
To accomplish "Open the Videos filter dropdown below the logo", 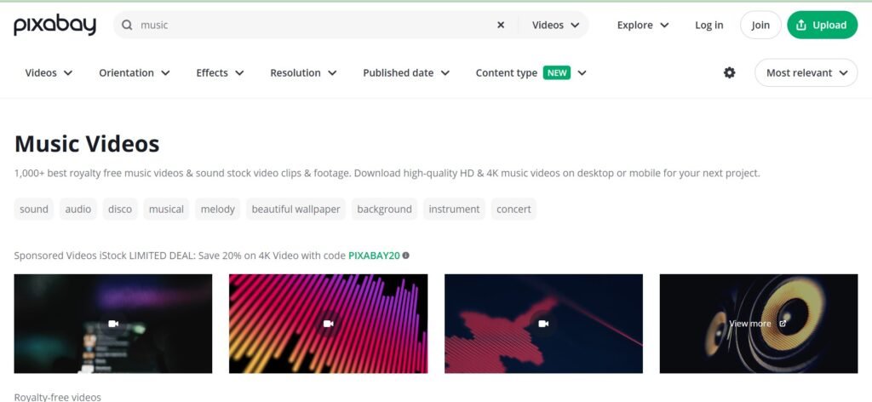I will pos(49,73).
